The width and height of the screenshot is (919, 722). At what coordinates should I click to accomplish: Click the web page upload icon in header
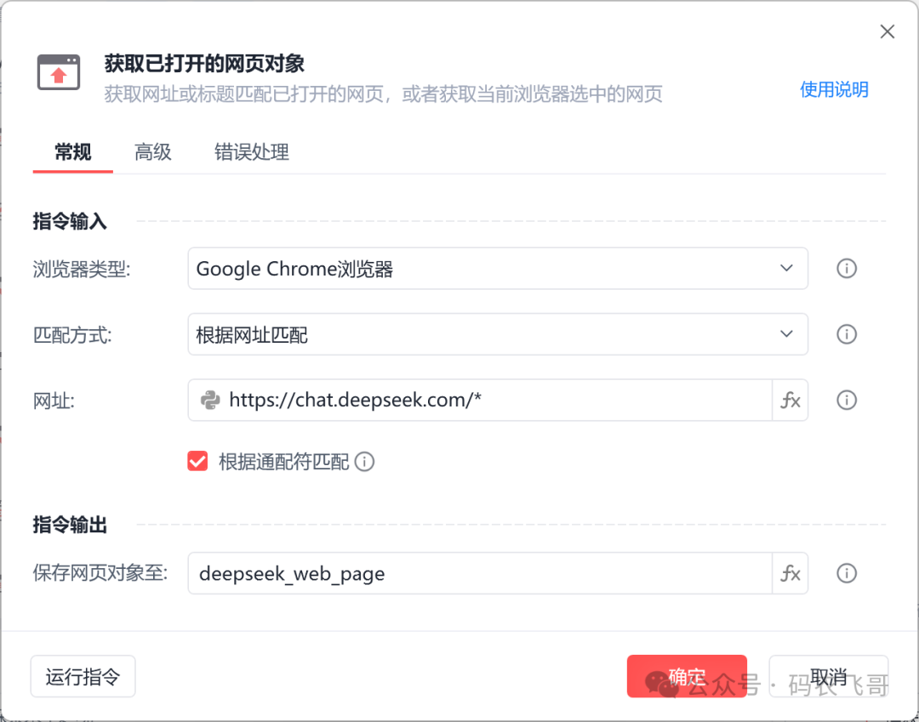(x=59, y=72)
